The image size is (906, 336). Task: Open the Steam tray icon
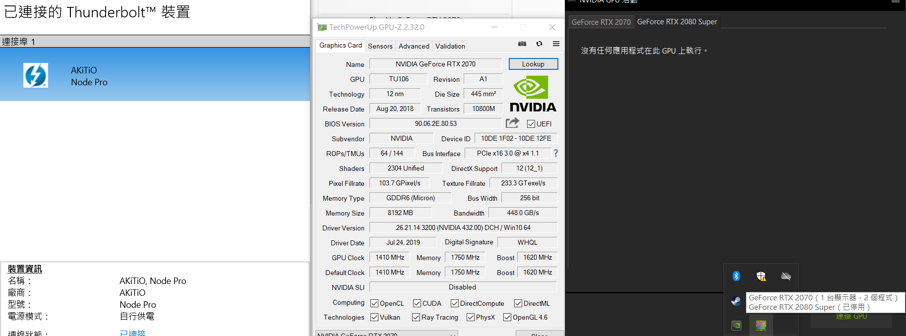pyautogui.click(x=736, y=301)
